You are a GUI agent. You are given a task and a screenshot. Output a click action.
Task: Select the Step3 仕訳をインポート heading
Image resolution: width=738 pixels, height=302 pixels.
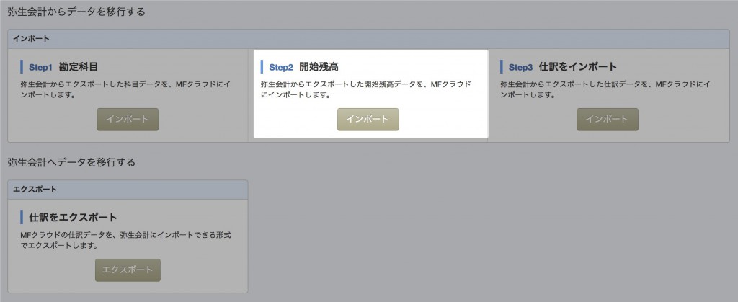(562, 67)
